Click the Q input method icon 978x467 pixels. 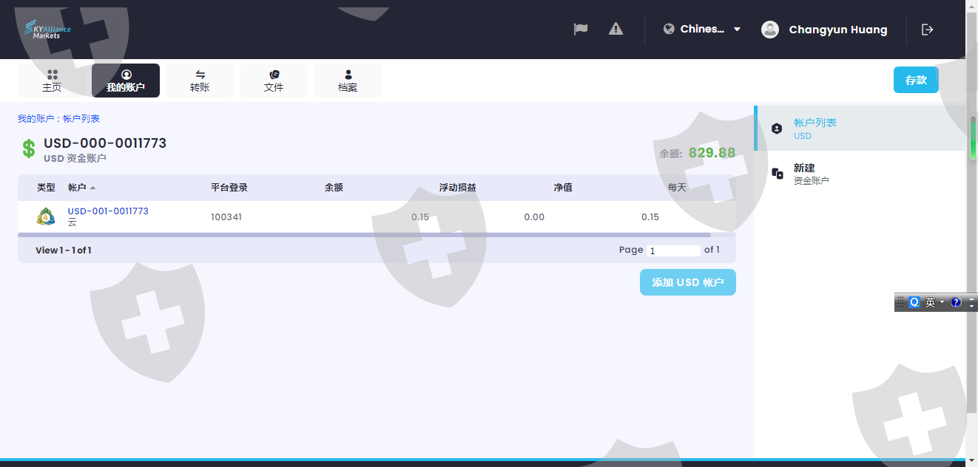click(914, 302)
